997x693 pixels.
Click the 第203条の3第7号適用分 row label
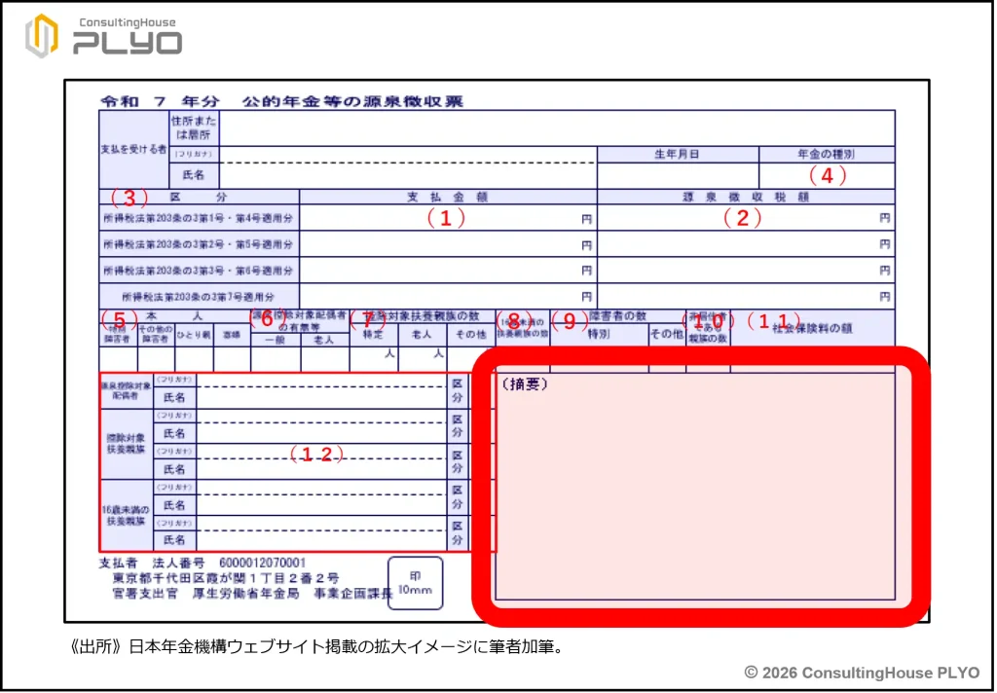[199, 296]
